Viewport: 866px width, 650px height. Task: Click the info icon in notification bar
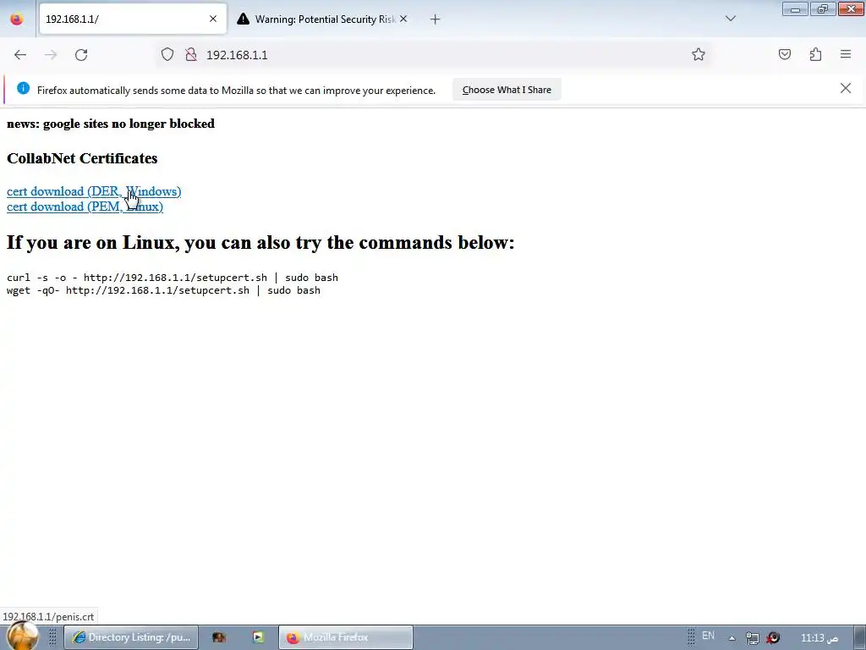pos(23,88)
